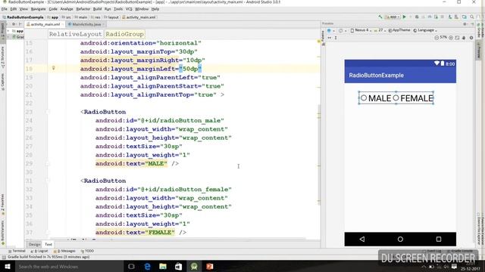This screenshot has height=272, width=485.
Task: Open the Edit menu
Action: [x=14, y=9]
